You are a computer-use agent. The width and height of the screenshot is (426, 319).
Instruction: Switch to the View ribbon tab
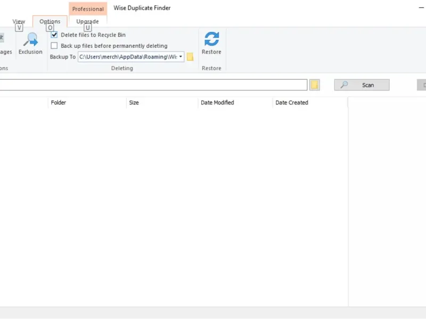pos(19,21)
